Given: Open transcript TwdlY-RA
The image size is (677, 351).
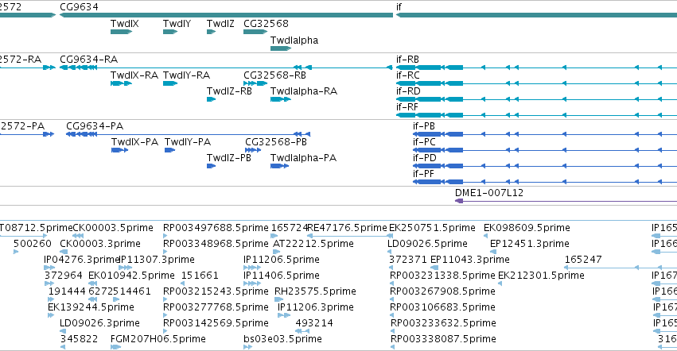Looking at the screenshot, I should pyautogui.click(x=186, y=75).
